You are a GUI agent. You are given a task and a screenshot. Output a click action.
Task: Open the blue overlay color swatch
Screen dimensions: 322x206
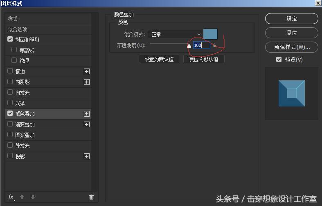click(210, 34)
